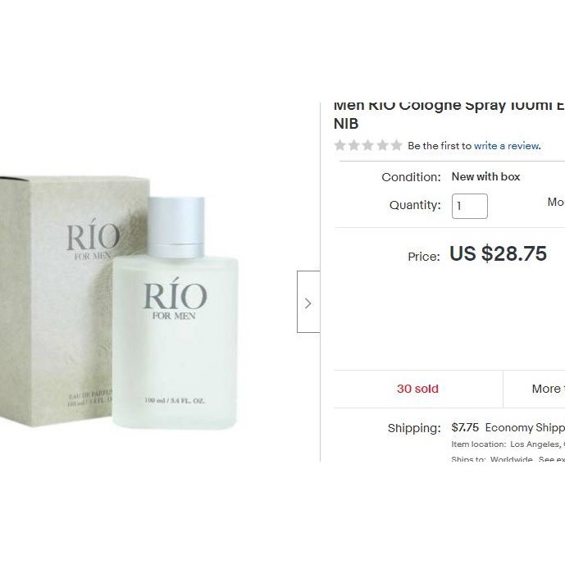Click the Ships to Worldwide text

[492, 458]
